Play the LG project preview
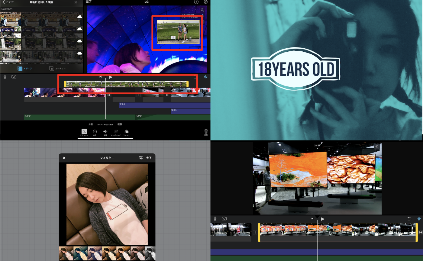The image size is (423, 261). [x=111, y=77]
